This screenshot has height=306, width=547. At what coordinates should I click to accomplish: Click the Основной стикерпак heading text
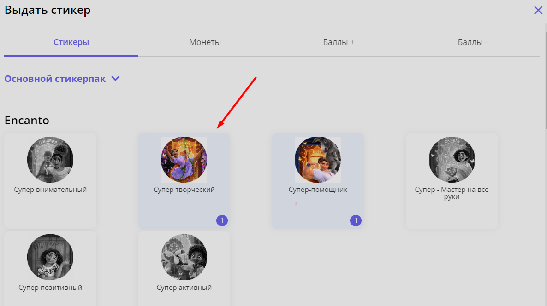tap(55, 79)
